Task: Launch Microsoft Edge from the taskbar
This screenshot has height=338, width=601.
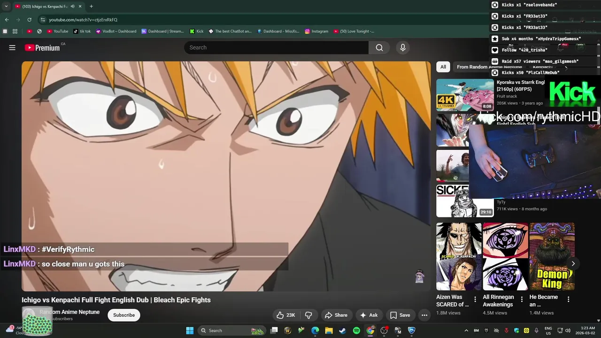Action: click(x=315, y=330)
